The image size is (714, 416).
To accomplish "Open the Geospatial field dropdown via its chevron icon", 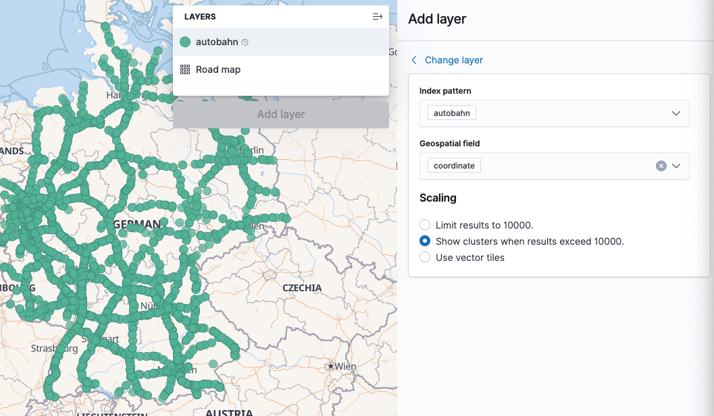I will click(x=675, y=165).
